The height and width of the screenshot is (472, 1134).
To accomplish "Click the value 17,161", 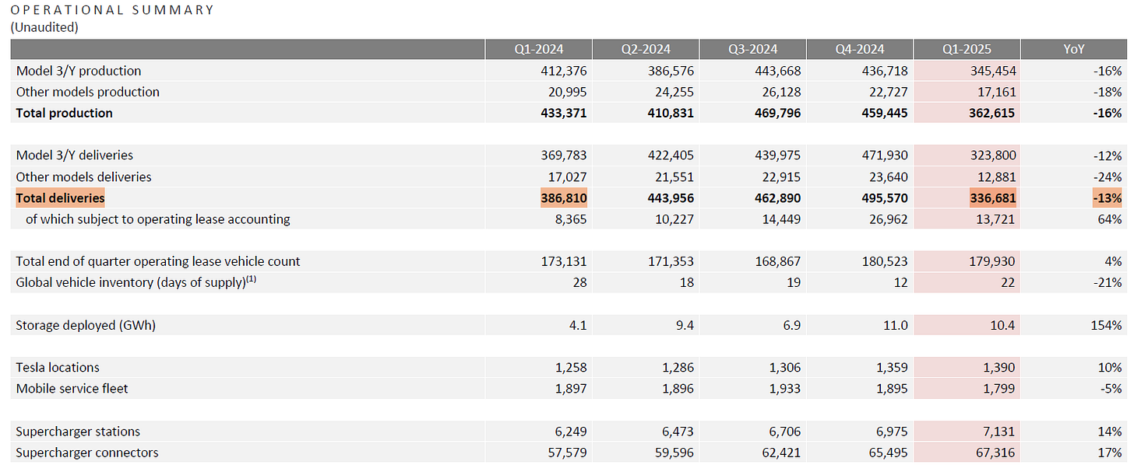I will (996, 92).
